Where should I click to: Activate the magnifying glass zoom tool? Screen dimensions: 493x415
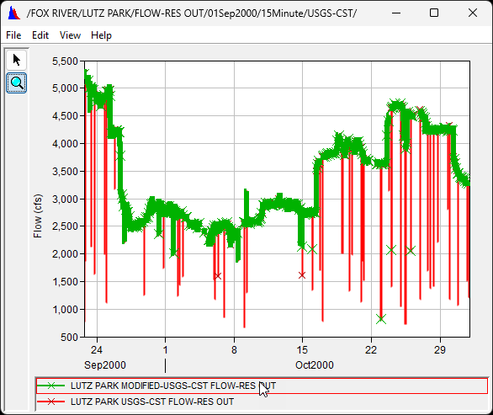16,83
